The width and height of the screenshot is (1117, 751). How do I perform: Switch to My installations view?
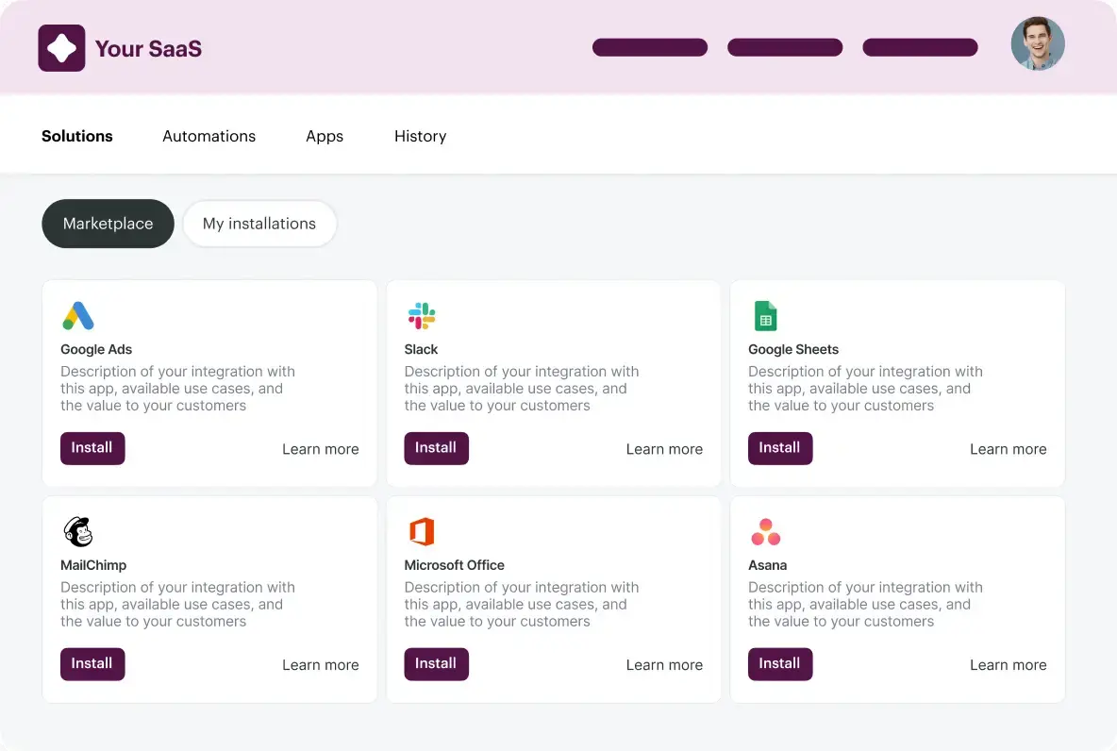[259, 224]
